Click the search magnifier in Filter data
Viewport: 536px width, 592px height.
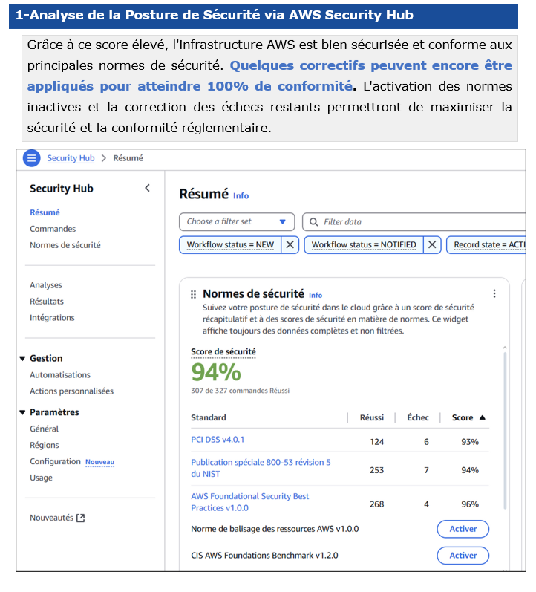click(314, 222)
